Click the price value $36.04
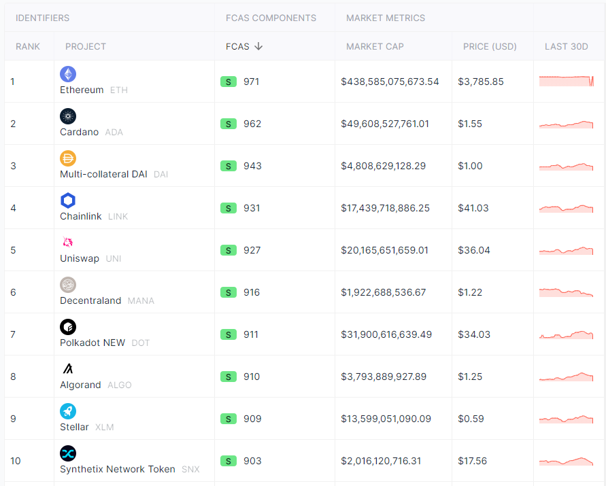Image resolution: width=606 pixels, height=486 pixels. click(474, 250)
